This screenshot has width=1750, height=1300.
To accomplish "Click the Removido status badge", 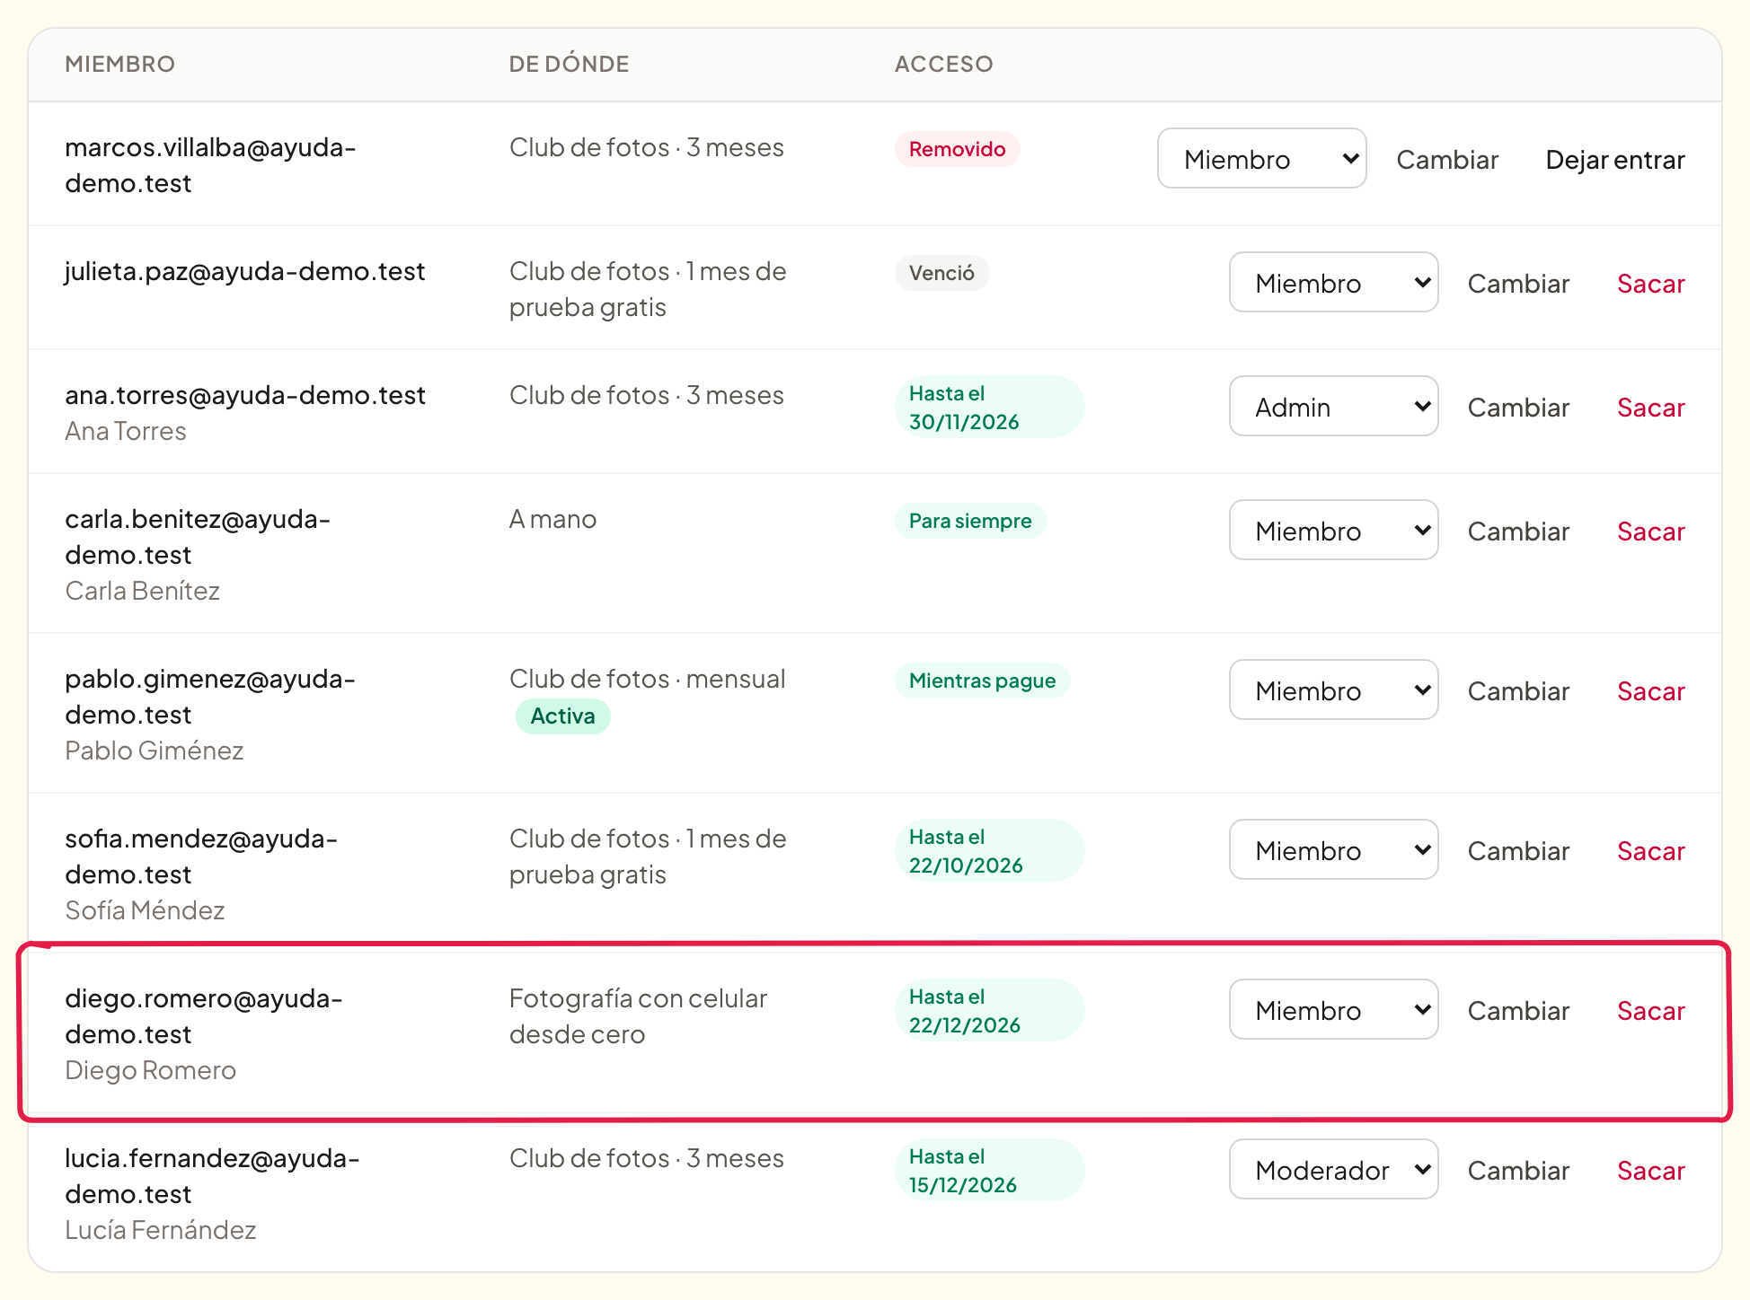I will (957, 149).
